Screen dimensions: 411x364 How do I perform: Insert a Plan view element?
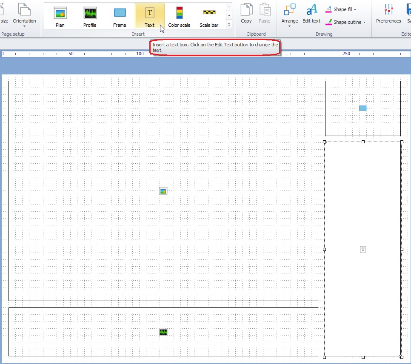click(60, 16)
